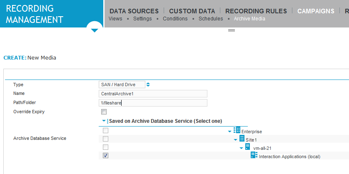Screen dimensions: 349x174
Task: Click the vm-all-21 server icon
Action: [247, 147]
